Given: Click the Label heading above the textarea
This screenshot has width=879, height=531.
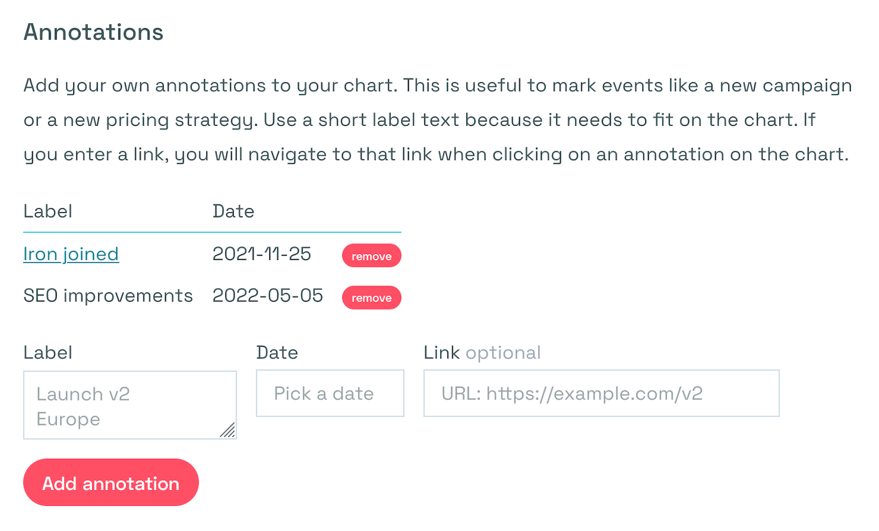Looking at the screenshot, I should (48, 352).
